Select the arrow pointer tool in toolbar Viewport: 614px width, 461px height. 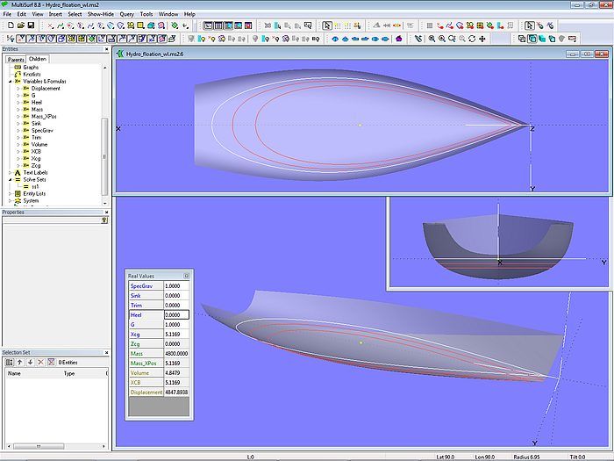coord(328,25)
